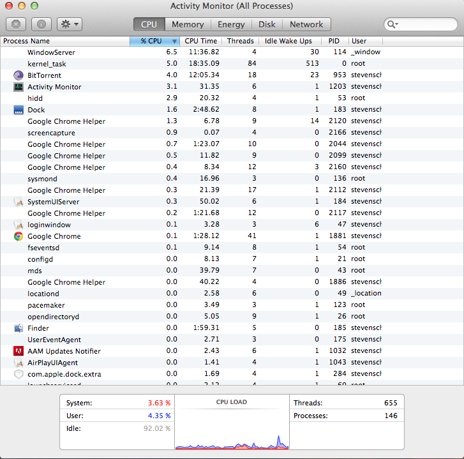Screen dimensions: 464x459
Task: Click the green zoom window button
Action: point(34,6)
